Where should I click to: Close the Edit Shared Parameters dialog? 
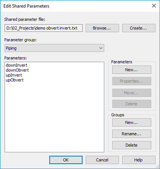point(154,6)
